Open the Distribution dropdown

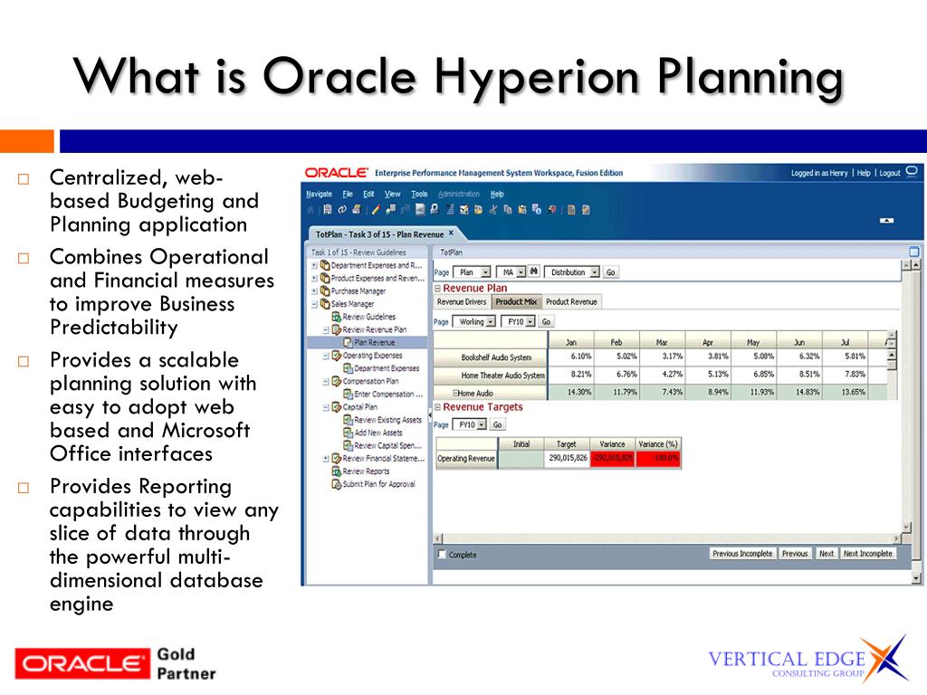click(x=594, y=271)
